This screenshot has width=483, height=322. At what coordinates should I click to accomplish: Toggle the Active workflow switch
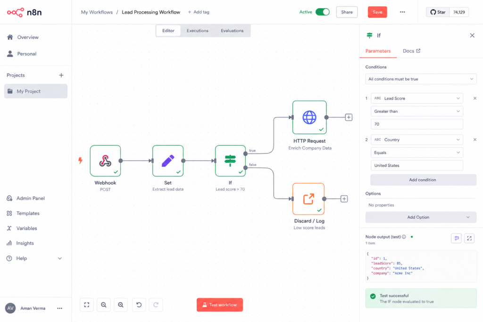point(323,12)
